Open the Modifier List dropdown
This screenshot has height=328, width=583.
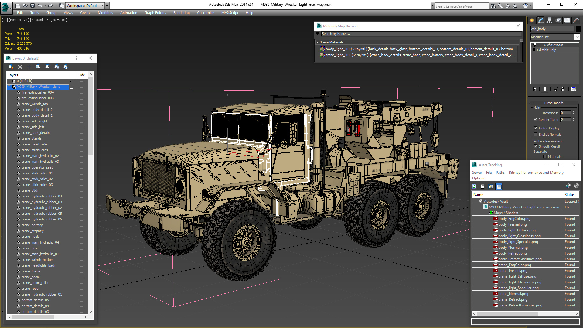click(555, 37)
